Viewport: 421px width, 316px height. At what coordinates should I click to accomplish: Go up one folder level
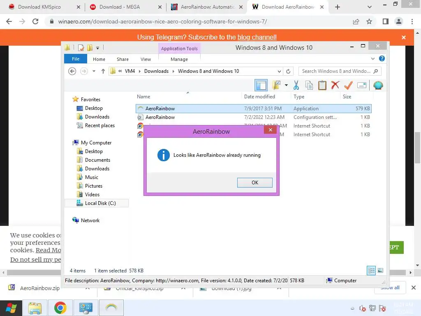(103, 71)
